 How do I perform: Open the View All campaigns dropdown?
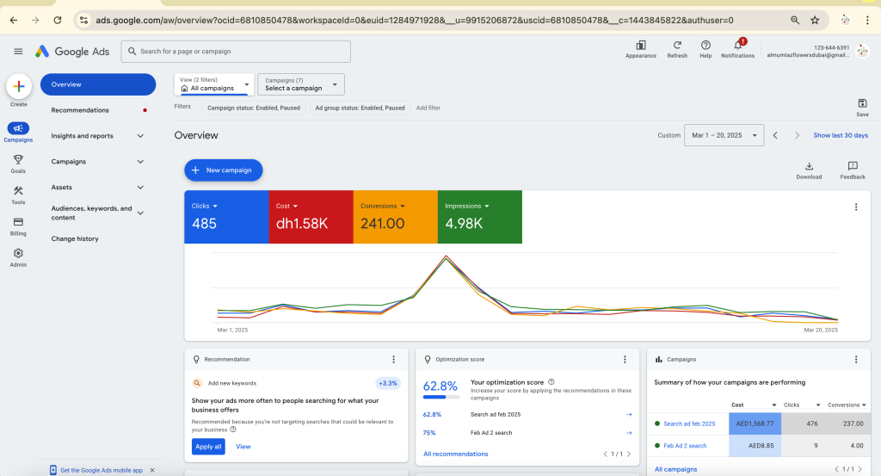click(x=214, y=84)
